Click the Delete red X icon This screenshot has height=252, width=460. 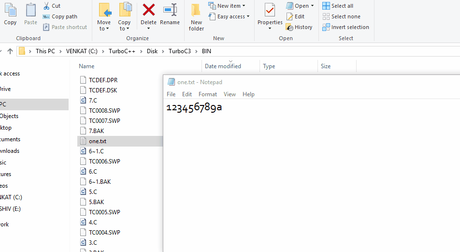tap(148, 10)
